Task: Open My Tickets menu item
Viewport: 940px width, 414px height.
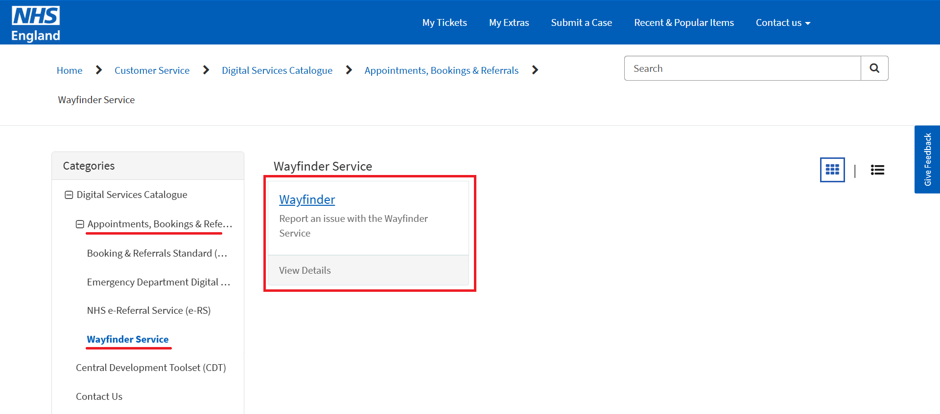Action: click(x=445, y=22)
